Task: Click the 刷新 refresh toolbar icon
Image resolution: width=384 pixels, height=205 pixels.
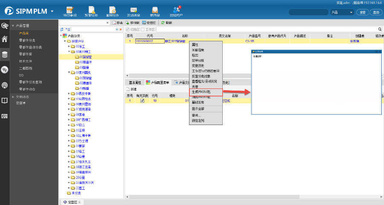Action: 163,23
